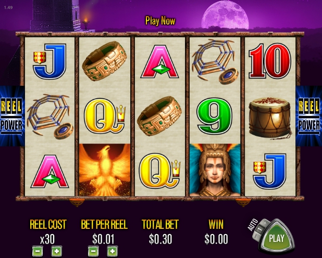
Task: Decrease reel cost with minus button
Action: pyautogui.click(x=38, y=251)
